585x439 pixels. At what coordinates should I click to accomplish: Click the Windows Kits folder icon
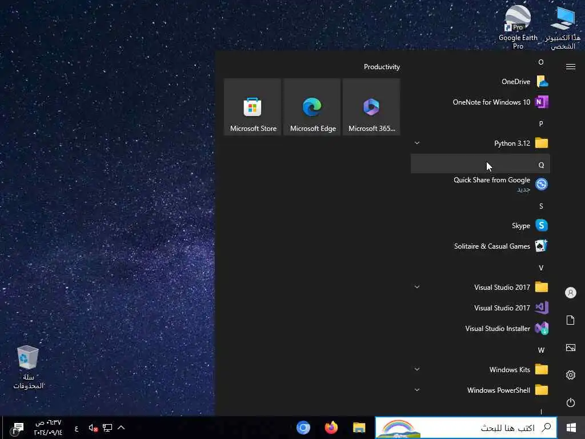[x=542, y=369]
